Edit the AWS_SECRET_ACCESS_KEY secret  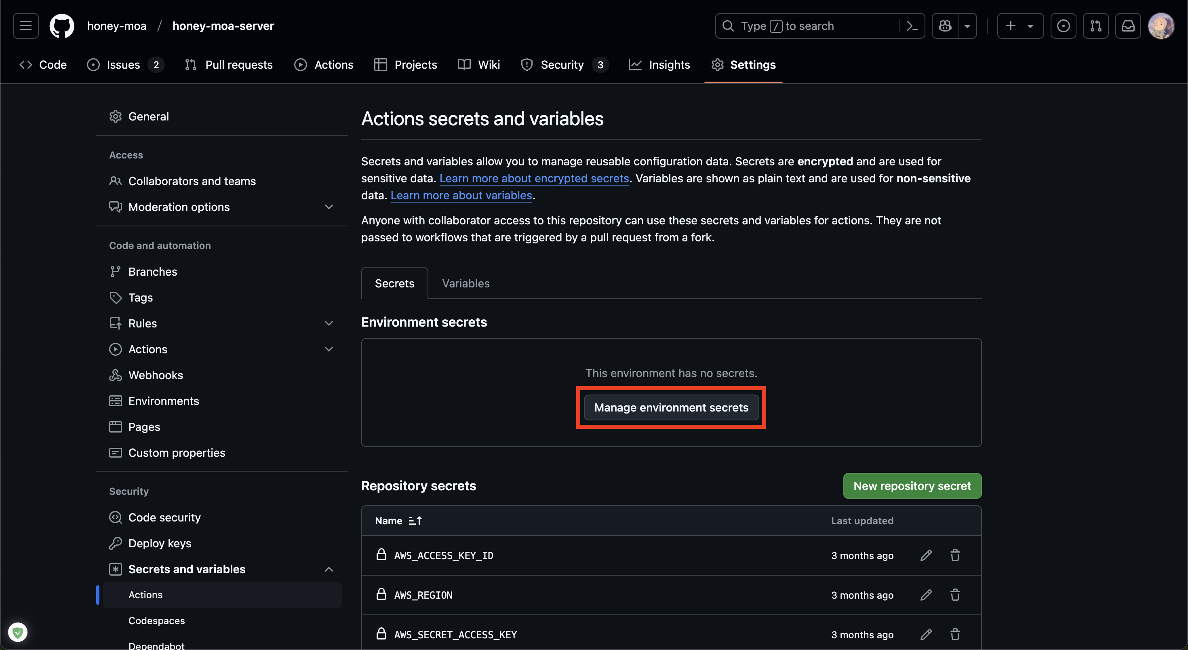coord(926,634)
